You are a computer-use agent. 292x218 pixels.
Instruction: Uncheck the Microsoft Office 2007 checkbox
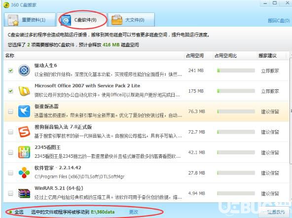tap(11, 91)
